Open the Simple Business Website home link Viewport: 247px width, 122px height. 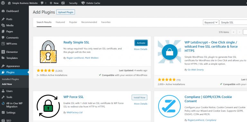point(23,3)
